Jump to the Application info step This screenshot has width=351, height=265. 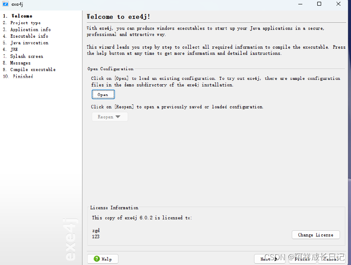pyautogui.click(x=27, y=29)
